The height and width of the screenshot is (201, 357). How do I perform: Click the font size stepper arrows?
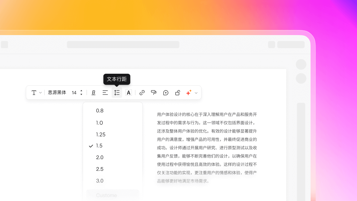[81, 93]
